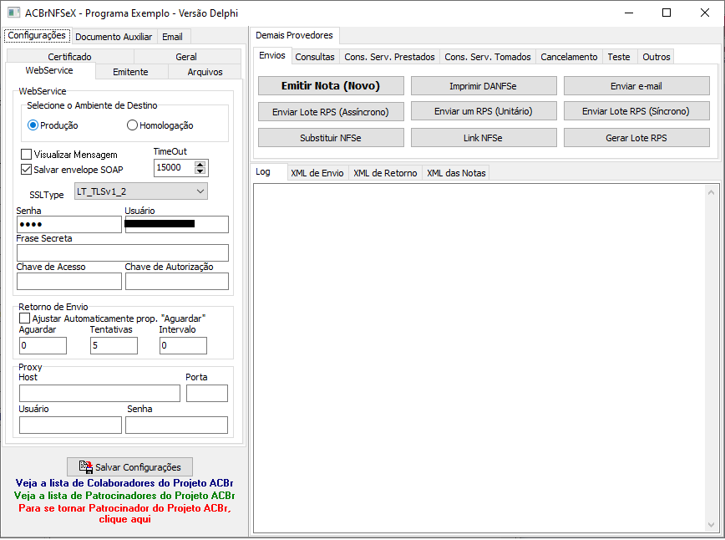Click the Enviar e-mail button

(x=636, y=85)
